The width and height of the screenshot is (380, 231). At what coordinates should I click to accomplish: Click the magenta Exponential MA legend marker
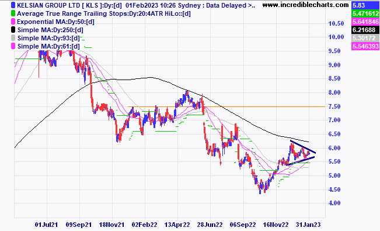[13, 22]
